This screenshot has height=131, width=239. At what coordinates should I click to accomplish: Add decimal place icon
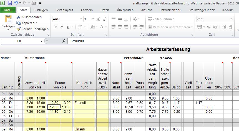[x=224, y=27]
